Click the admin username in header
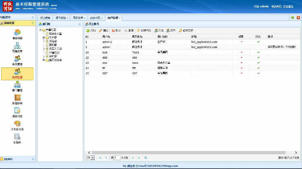The width and height of the screenshot is (302, 169). pyautogui.click(x=264, y=6)
